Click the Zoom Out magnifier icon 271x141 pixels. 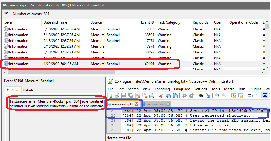click(x=224, y=95)
